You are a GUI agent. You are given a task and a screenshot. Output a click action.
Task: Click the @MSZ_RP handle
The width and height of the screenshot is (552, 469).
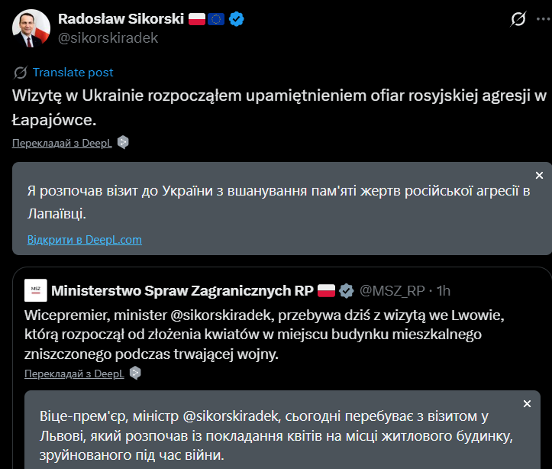tap(392, 291)
